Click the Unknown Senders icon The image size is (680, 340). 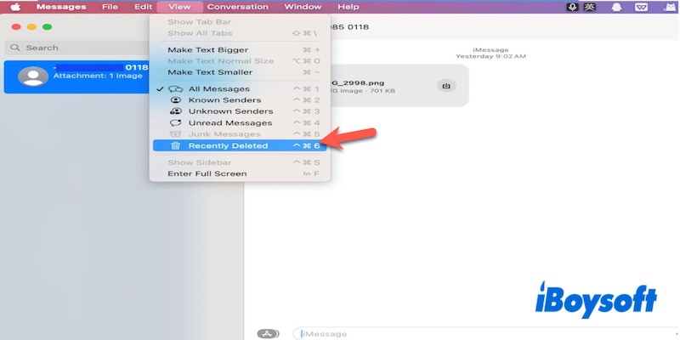(176, 111)
